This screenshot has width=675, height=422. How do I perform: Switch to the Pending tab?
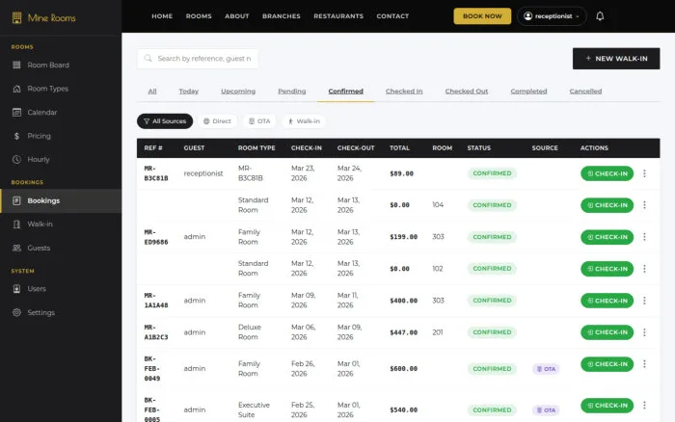(x=292, y=92)
